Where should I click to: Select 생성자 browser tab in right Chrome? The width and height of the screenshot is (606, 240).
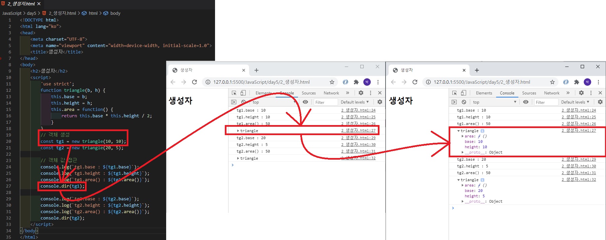coord(429,70)
